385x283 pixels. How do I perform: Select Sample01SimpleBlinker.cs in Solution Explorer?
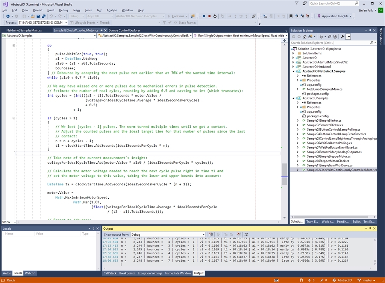coord(324,120)
